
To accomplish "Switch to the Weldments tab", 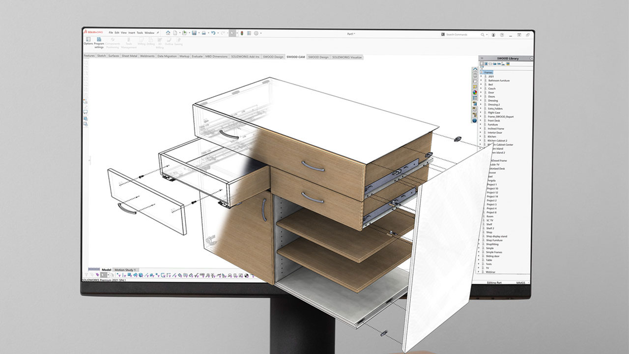I will 147,56.
